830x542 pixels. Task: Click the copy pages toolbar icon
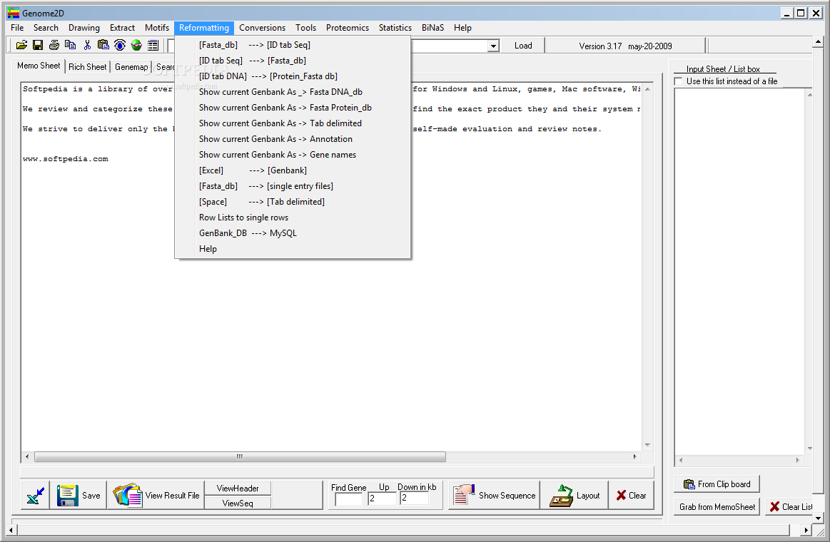(x=70, y=46)
